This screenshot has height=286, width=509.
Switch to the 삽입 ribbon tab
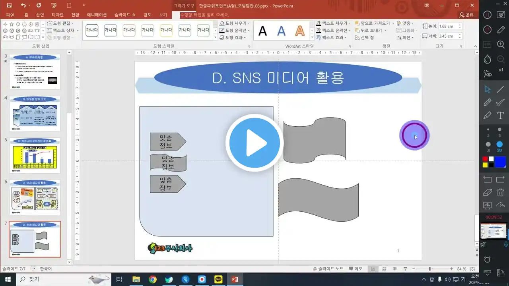40,15
